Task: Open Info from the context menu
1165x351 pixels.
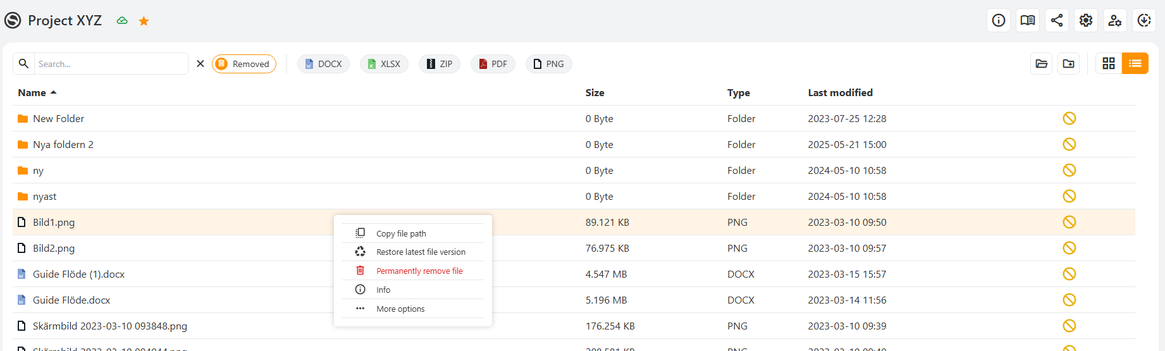Action: (x=413, y=290)
